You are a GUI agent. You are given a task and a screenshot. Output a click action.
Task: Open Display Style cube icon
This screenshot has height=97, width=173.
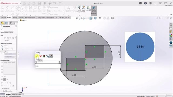click(x=95, y=18)
